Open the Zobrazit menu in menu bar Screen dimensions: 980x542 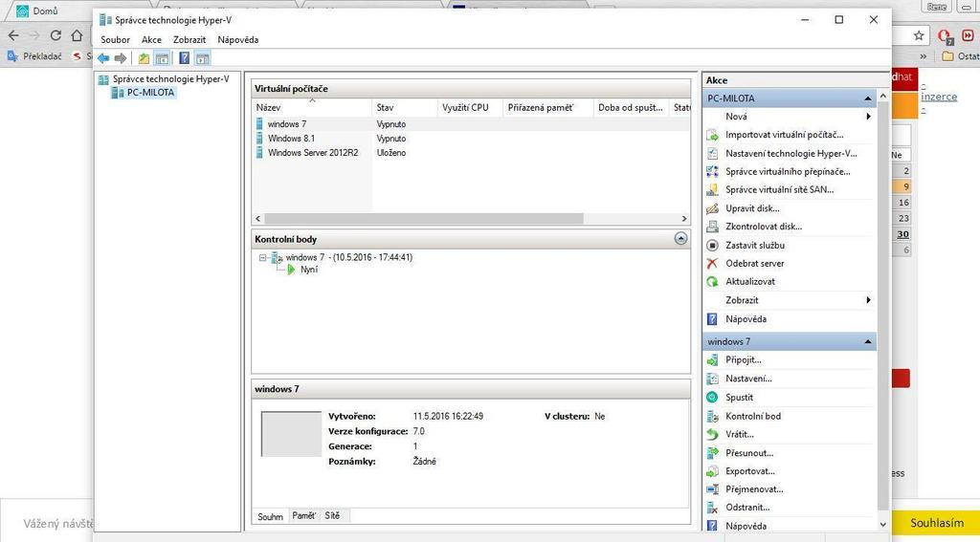(x=189, y=39)
